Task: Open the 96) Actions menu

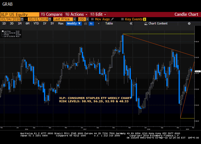Action: pos(76,14)
